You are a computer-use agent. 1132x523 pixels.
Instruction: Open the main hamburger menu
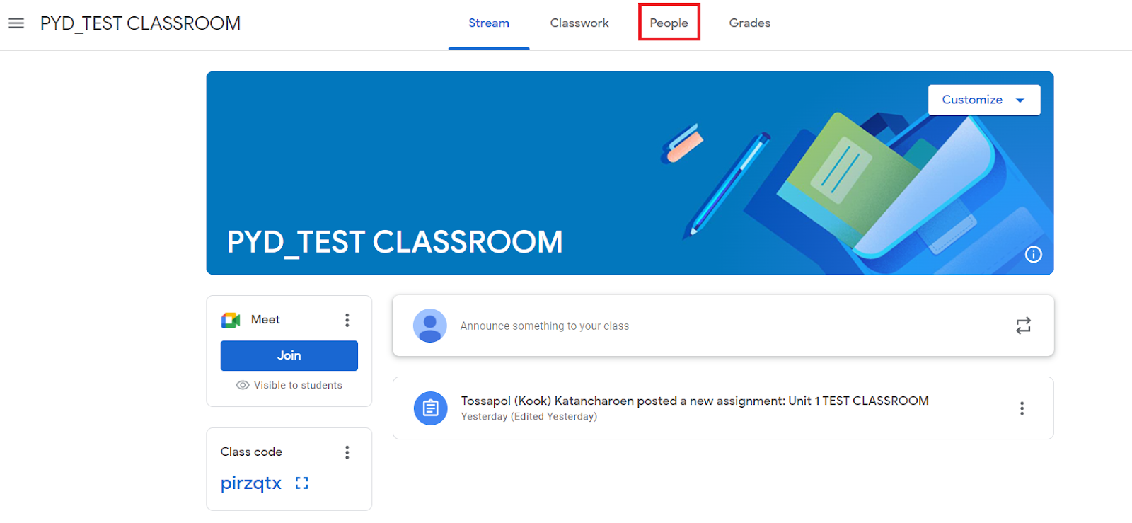click(x=16, y=23)
